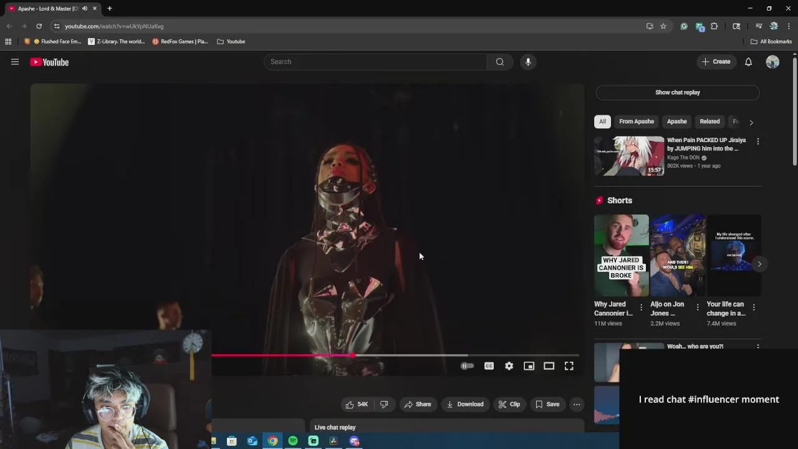The width and height of the screenshot is (798, 449).
Task: Toggle closed captions with CC button
Action: (489, 366)
